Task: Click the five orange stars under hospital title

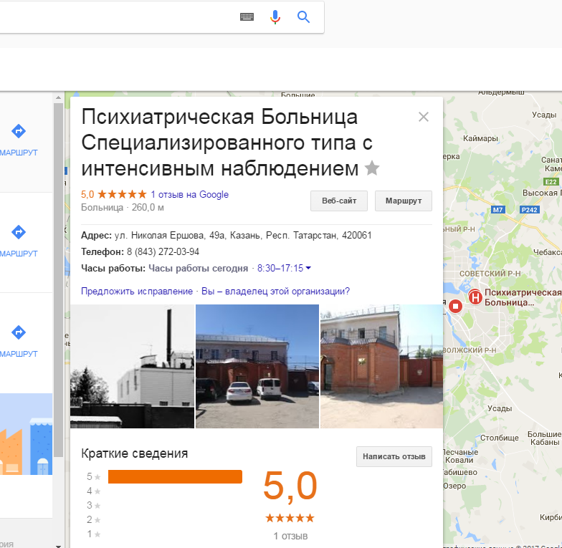Action: [122, 195]
